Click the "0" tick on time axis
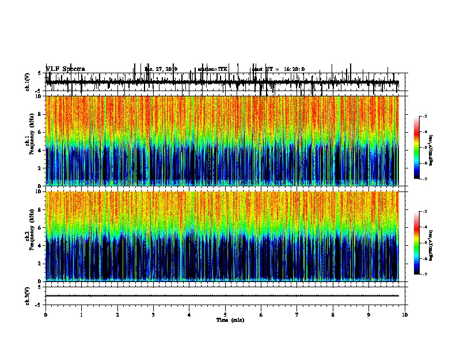Image resolution: width=456 pixels, height=353 pixels. (45, 315)
